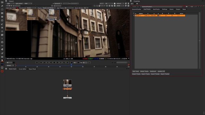
Task: Open the 3D nodes toolbar menu
Action: (2, 35)
